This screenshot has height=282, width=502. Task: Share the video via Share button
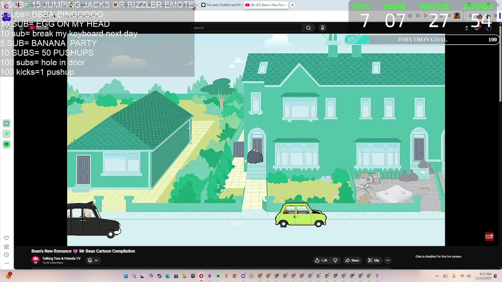click(352, 260)
